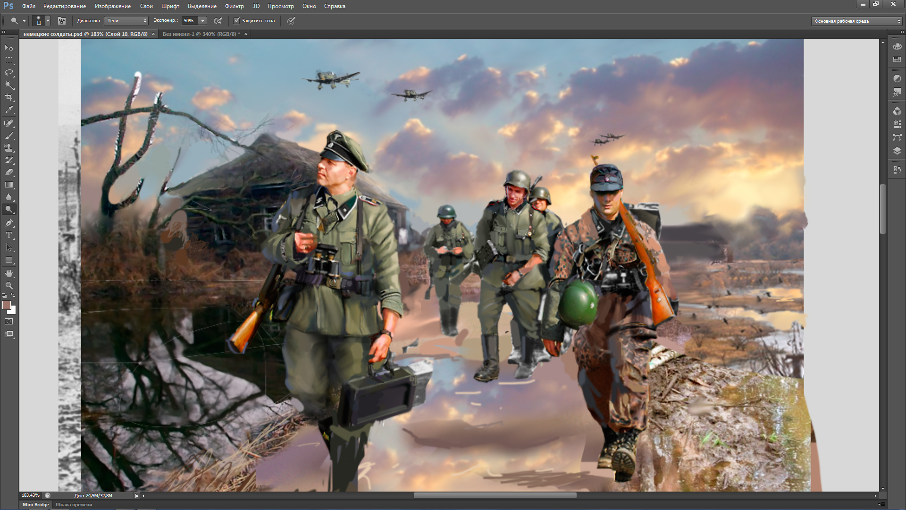Select the Pen tool
The height and width of the screenshot is (510, 906).
(x=9, y=223)
